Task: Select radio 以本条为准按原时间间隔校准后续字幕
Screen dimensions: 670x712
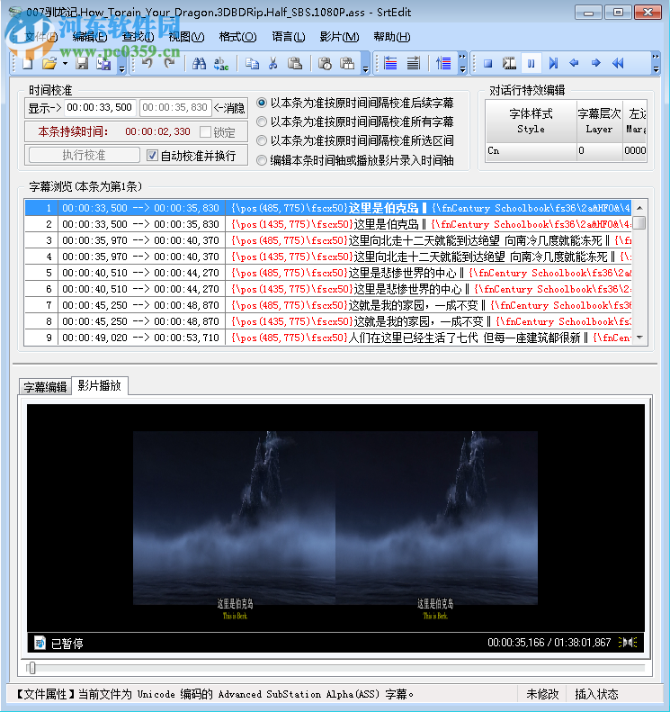Action: [x=262, y=104]
